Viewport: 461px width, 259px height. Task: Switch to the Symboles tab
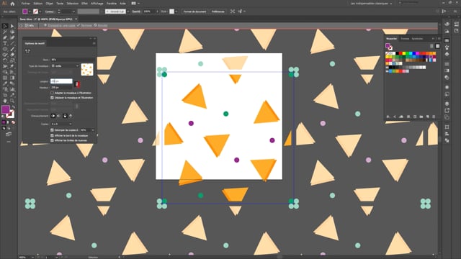click(417, 39)
